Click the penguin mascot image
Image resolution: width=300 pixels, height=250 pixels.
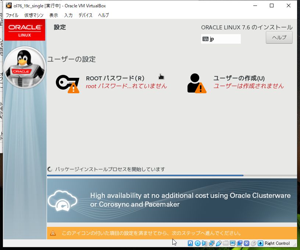(x=25, y=68)
